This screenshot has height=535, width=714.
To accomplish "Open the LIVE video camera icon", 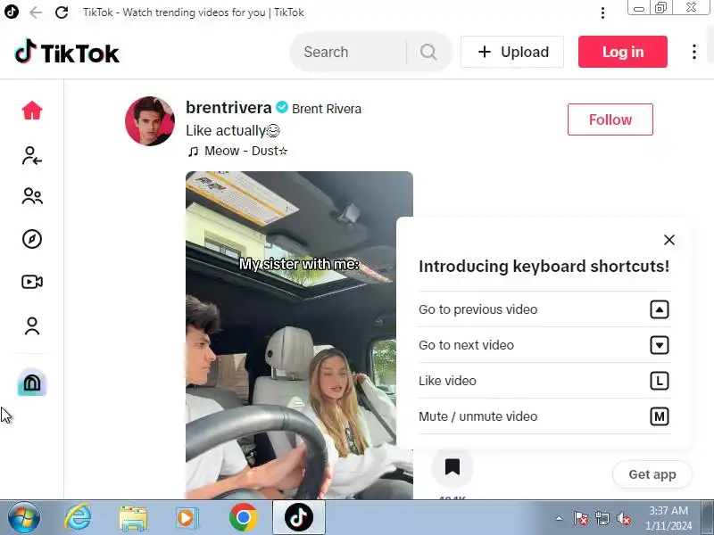I will pos(32,282).
